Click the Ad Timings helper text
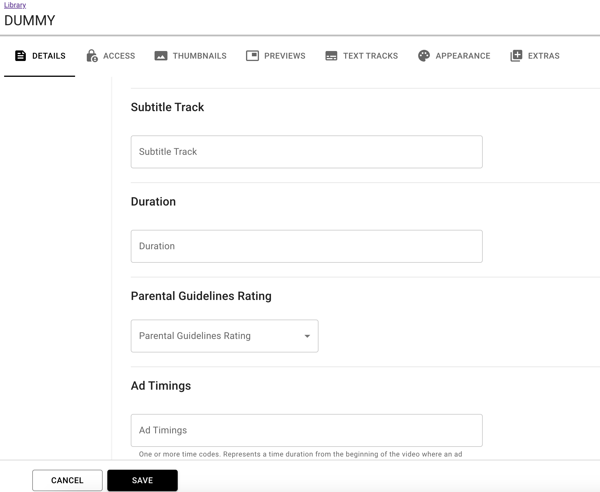Image resolution: width=600 pixels, height=492 pixels. tap(301, 454)
